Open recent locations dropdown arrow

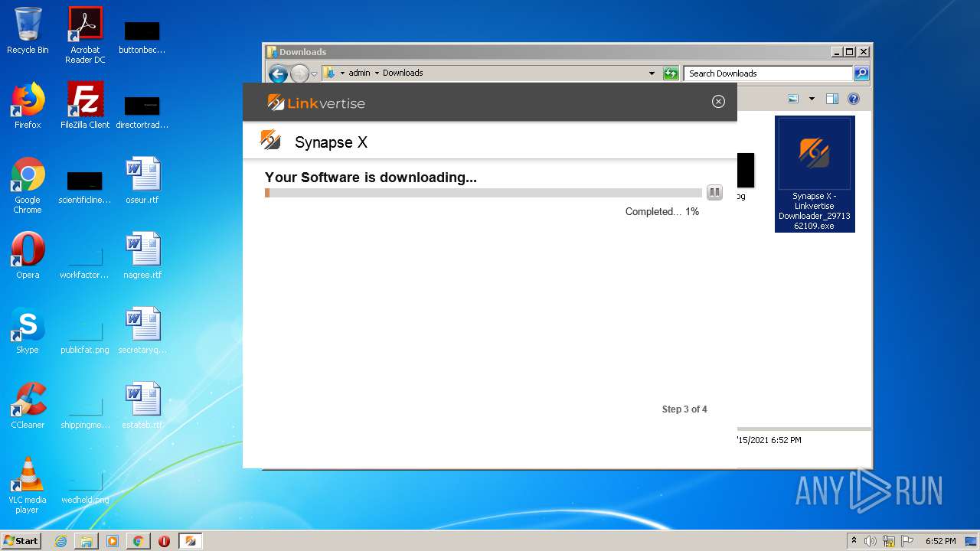[314, 74]
